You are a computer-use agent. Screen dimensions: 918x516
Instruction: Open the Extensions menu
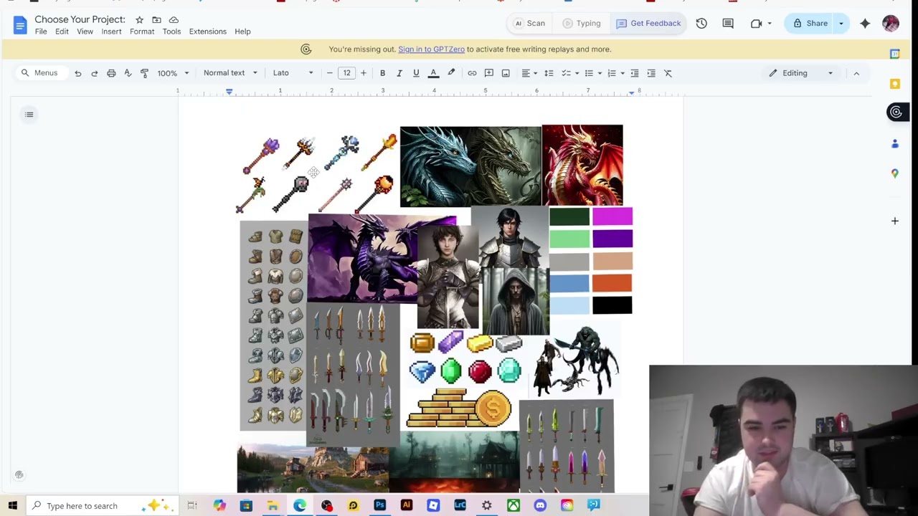(x=208, y=32)
